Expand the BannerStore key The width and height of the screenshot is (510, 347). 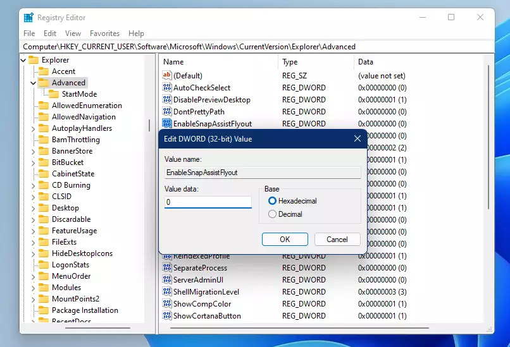(x=33, y=152)
